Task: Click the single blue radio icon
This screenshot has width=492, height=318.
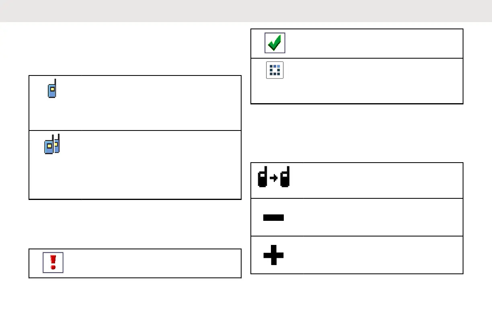Action: tap(52, 89)
